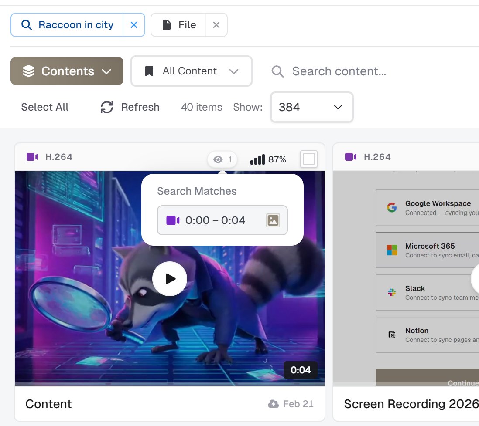Remove the Raccoon in city search filter
479x426 pixels.
coord(134,25)
